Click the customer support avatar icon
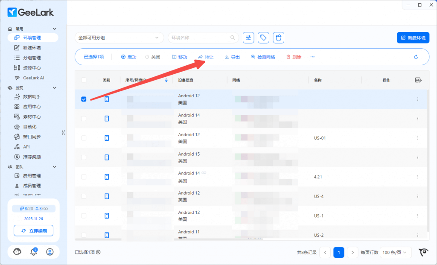 (17, 252)
